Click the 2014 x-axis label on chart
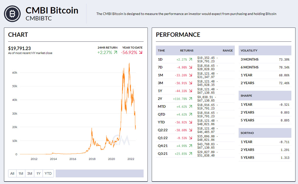This screenshot has height=184, width=298. pyautogui.click(x=53, y=159)
